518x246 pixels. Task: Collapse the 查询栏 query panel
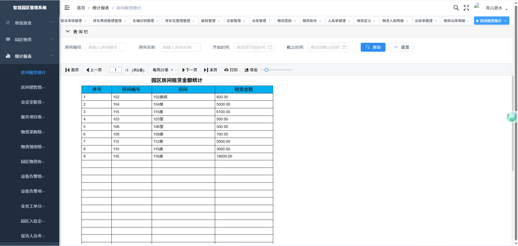point(68,31)
